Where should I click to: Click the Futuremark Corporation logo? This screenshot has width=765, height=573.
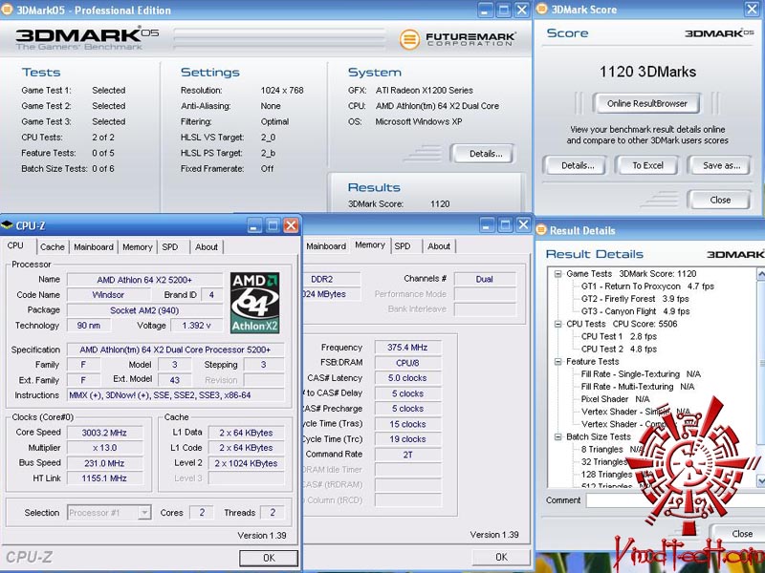coord(457,39)
